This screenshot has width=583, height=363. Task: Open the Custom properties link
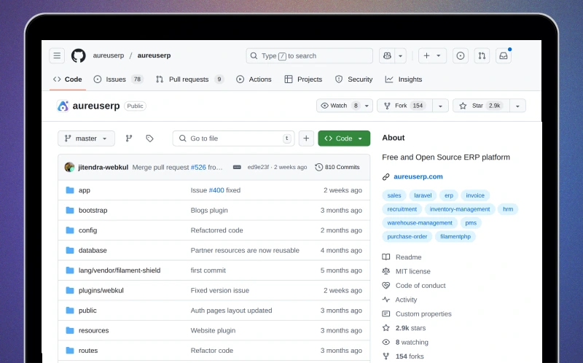pyautogui.click(x=417, y=314)
